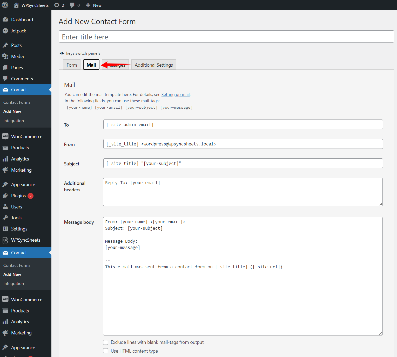Viewport: 397px width, 357px height.
Task: Open the Plugins menu with update badge
Action: pyautogui.click(x=18, y=196)
